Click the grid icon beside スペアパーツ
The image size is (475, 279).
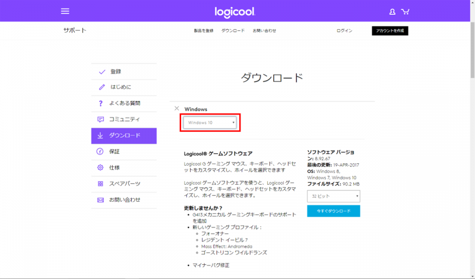pyautogui.click(x=100, y=183)
